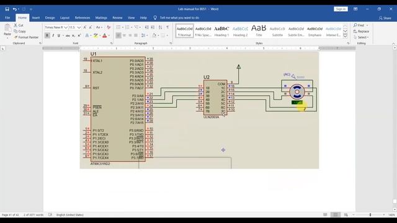Click the Undo arrow icon

pos(15,9)
